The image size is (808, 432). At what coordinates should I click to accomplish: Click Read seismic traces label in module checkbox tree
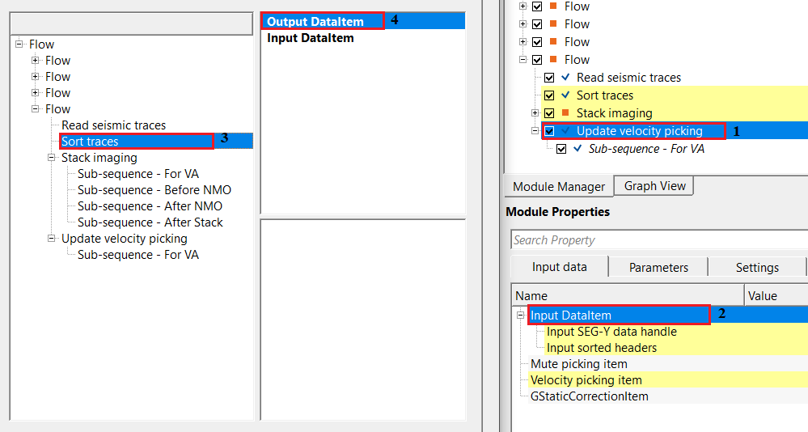[628, 78]
